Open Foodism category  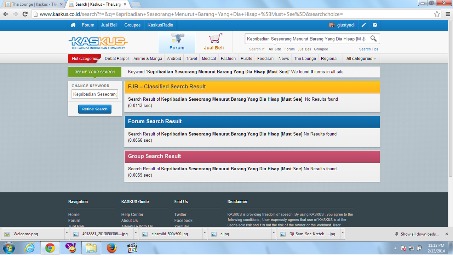(265, 59)
